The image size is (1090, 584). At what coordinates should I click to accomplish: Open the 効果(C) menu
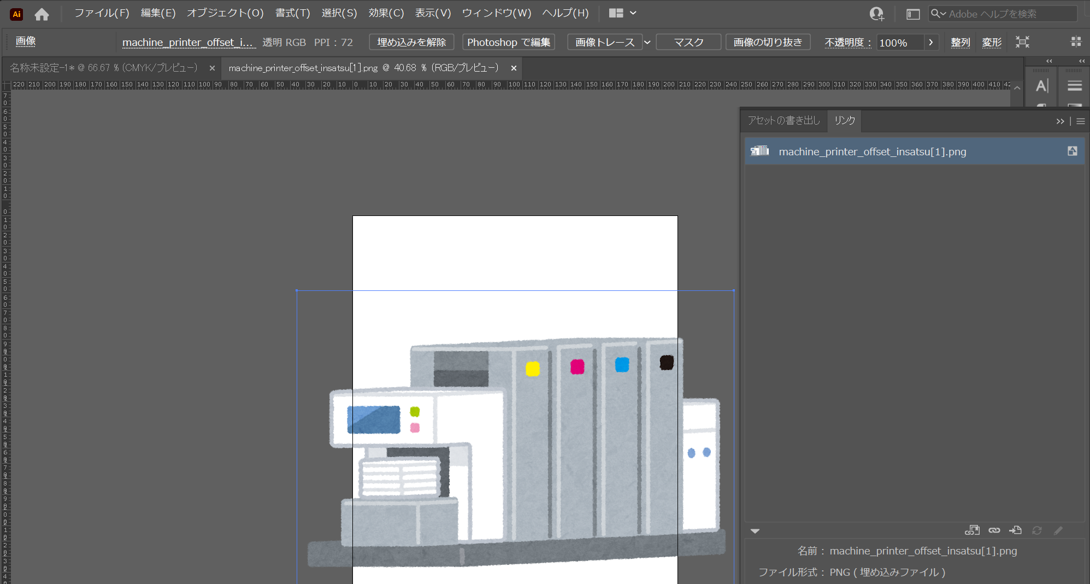386,13
